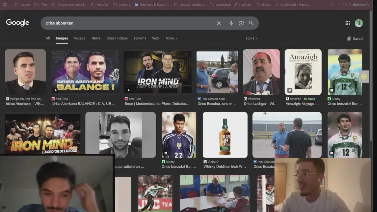Open the Chrome apps grid in bookmarks bar
The width and height of the screenshot is (377, 212).
pos(5,5)
